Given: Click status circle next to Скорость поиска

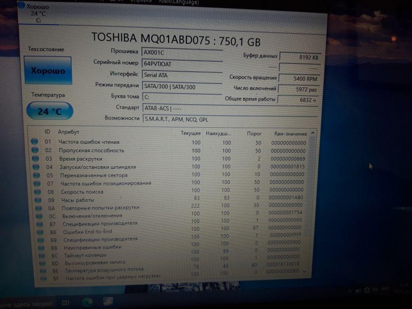Looking at the screenshot, I should [38, 192].
